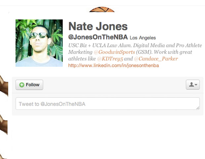Open the LinkedIn jonesonthenba URL

[113, 66]
